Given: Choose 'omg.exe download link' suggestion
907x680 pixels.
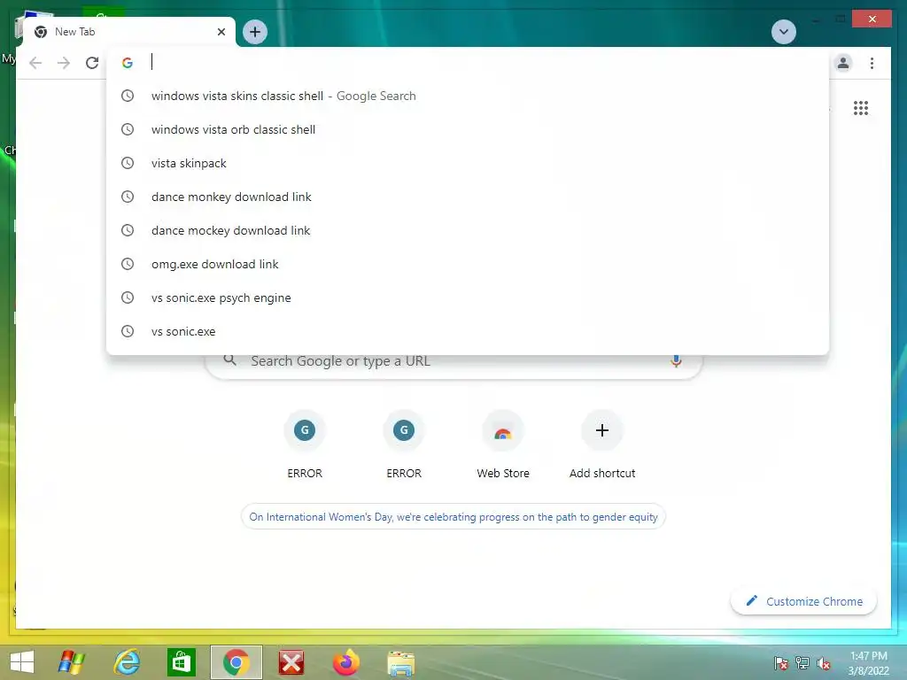Looking at the screenshot, I should point(468,264).
